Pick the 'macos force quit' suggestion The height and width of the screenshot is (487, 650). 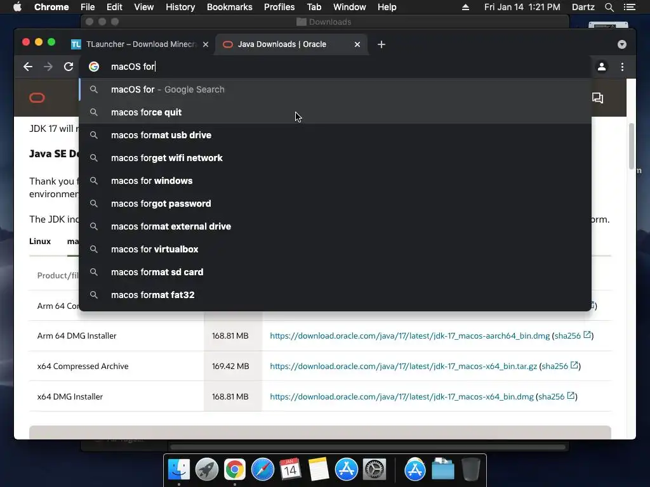335,112
